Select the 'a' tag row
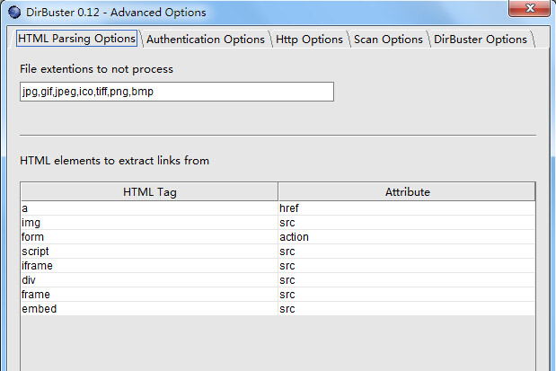Screen dimensions: 556x371 (x=149, y=208)
